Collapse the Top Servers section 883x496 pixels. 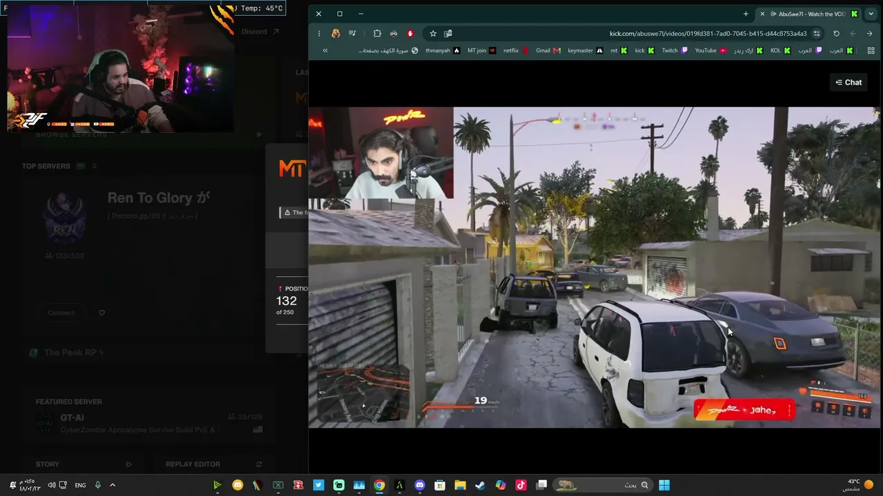point(95,166)
